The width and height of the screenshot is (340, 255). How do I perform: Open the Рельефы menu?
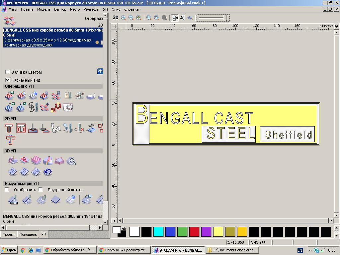click(91, 9)
